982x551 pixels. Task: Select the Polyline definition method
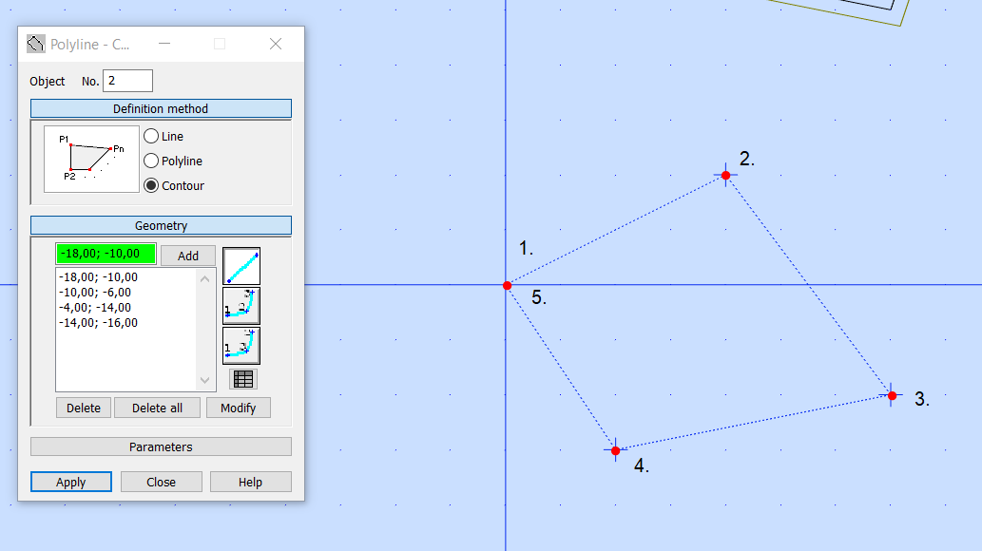pyautogui.click(x=151, y=161)
